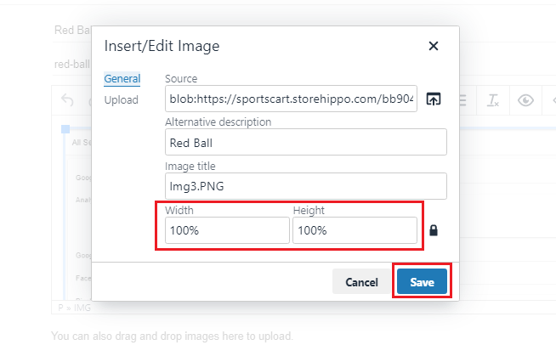Click the Width input showing 100%
The height and width of the screenshot is (345, 556).
tap(227, 230)
